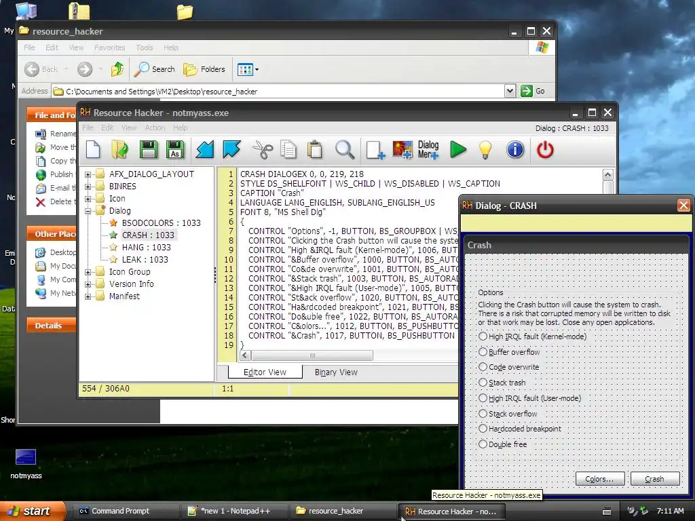695x521 pixels.
Task: Click the Add image resource icon
Action: 402,149
